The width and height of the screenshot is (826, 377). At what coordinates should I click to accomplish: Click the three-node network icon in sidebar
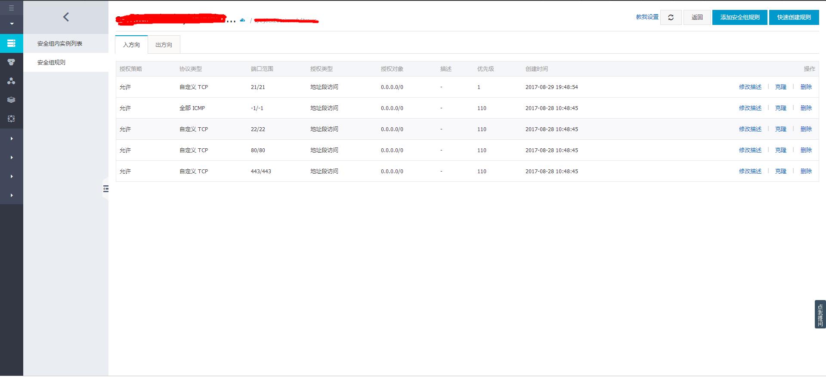(12, 81)
